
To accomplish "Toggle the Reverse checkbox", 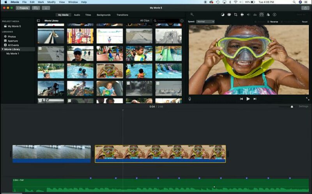I will (x=268, y=22).
